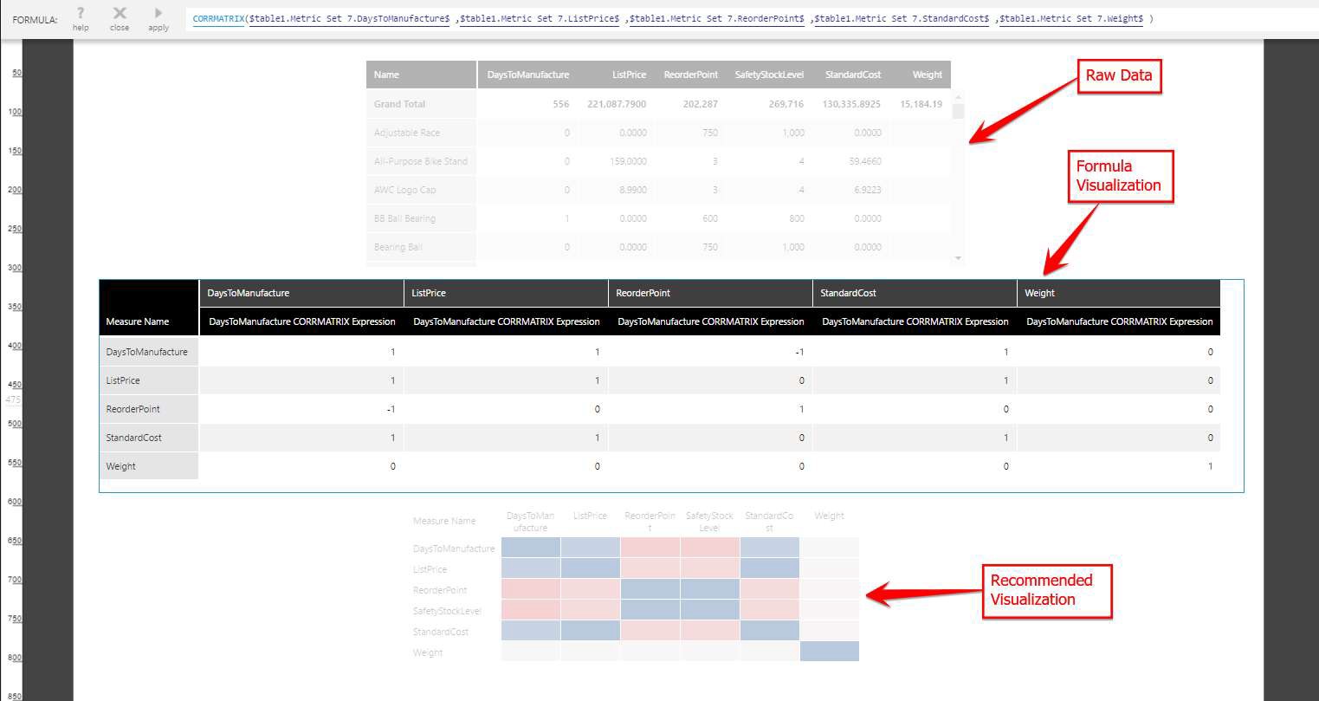Image resolution: width=1319 pixels, height=701 pixels.
Task: Select the blue Weight correlation heatmap cell
Action: [829, 651]
